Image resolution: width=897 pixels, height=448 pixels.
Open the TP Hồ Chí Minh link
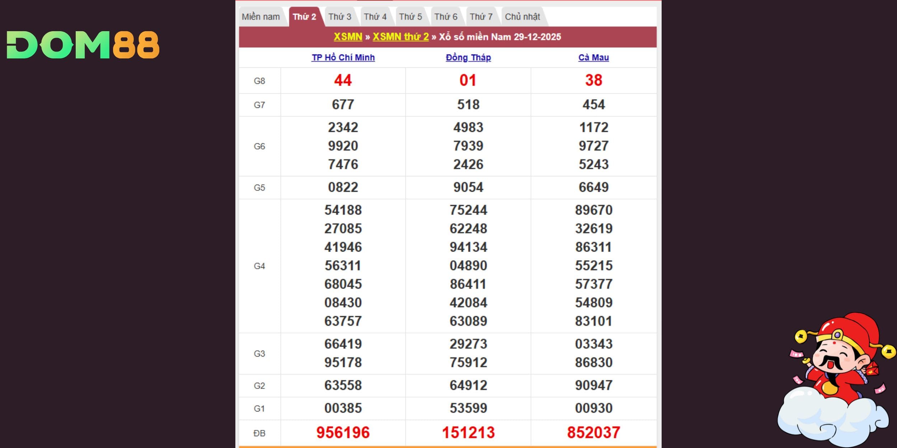[343, 58]
